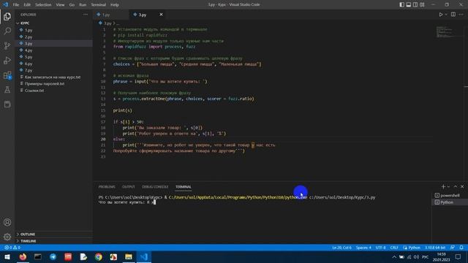Image resolution: width=468 pixels, height=263 pixels.
Task: Open the Go menu
Action: (x=72, y=4)
